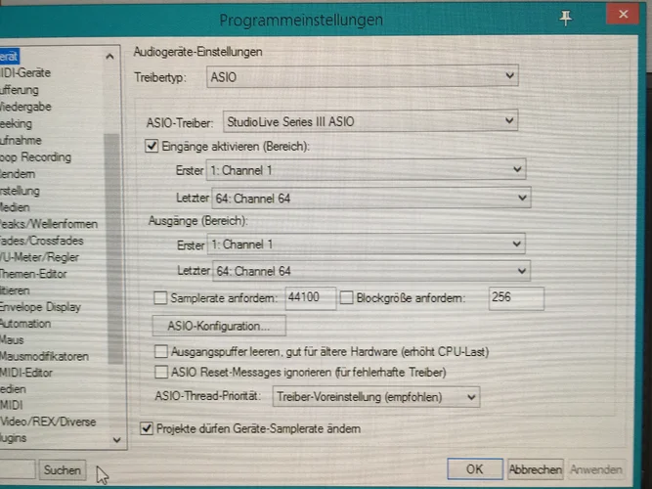Pin the Programmeinstellungen window with pin icon
This screenshot has height=489, width=652.
[x=566, y=18]
